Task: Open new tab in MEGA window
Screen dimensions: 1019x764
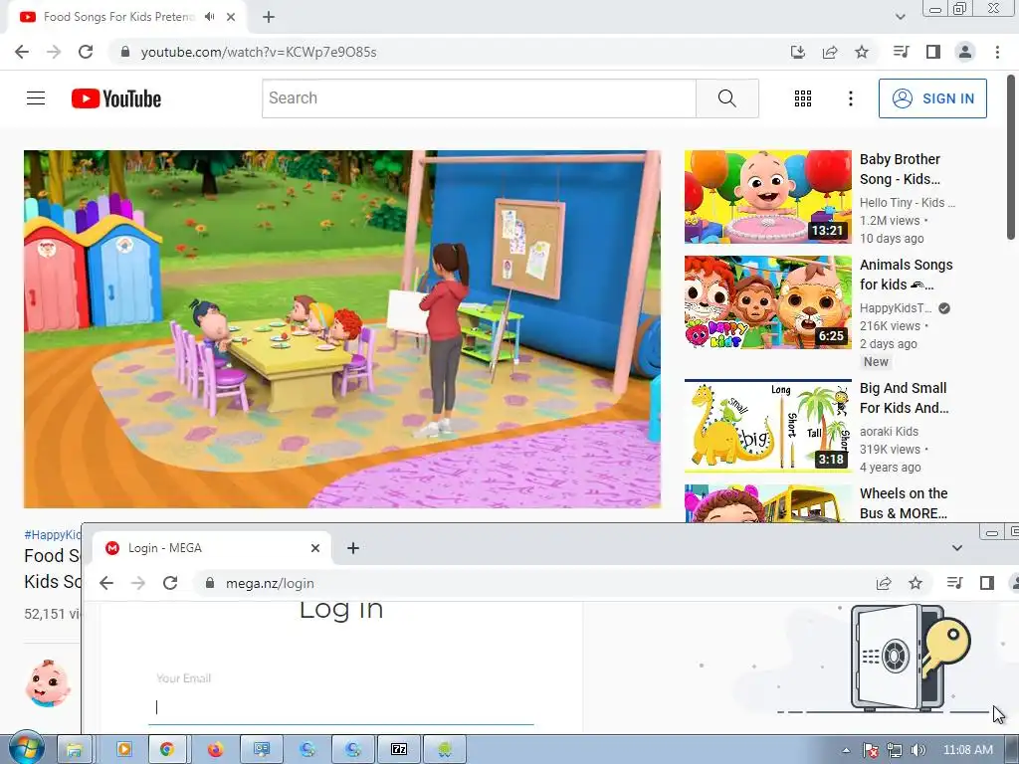Action: point(353,548)
